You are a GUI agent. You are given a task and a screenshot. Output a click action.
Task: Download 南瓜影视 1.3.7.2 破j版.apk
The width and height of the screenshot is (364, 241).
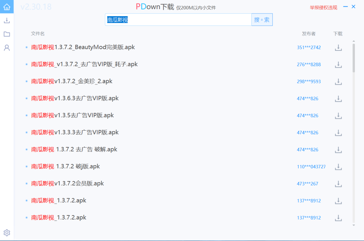[338, 167]
